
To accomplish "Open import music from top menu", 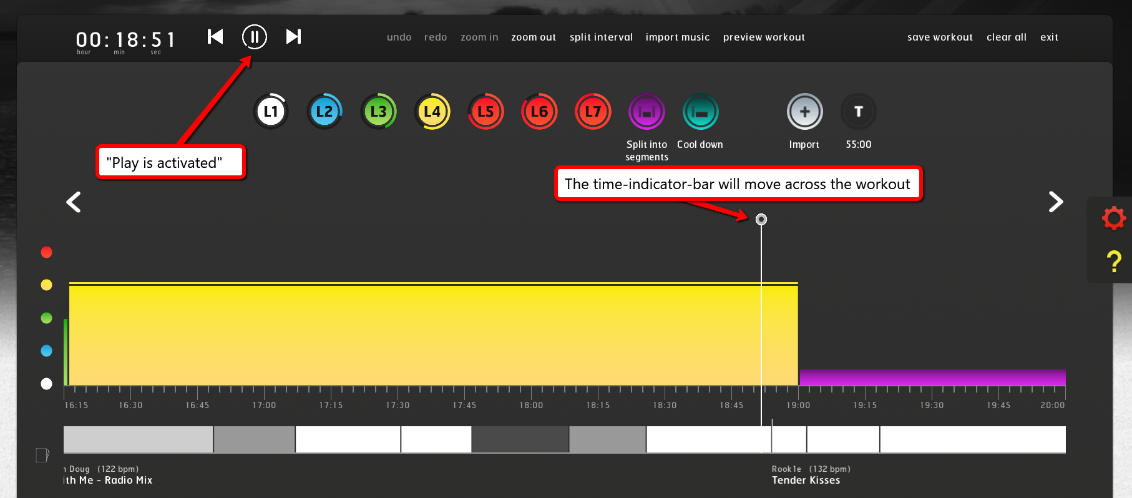I will pyautogui.click(x=678, y=37).
